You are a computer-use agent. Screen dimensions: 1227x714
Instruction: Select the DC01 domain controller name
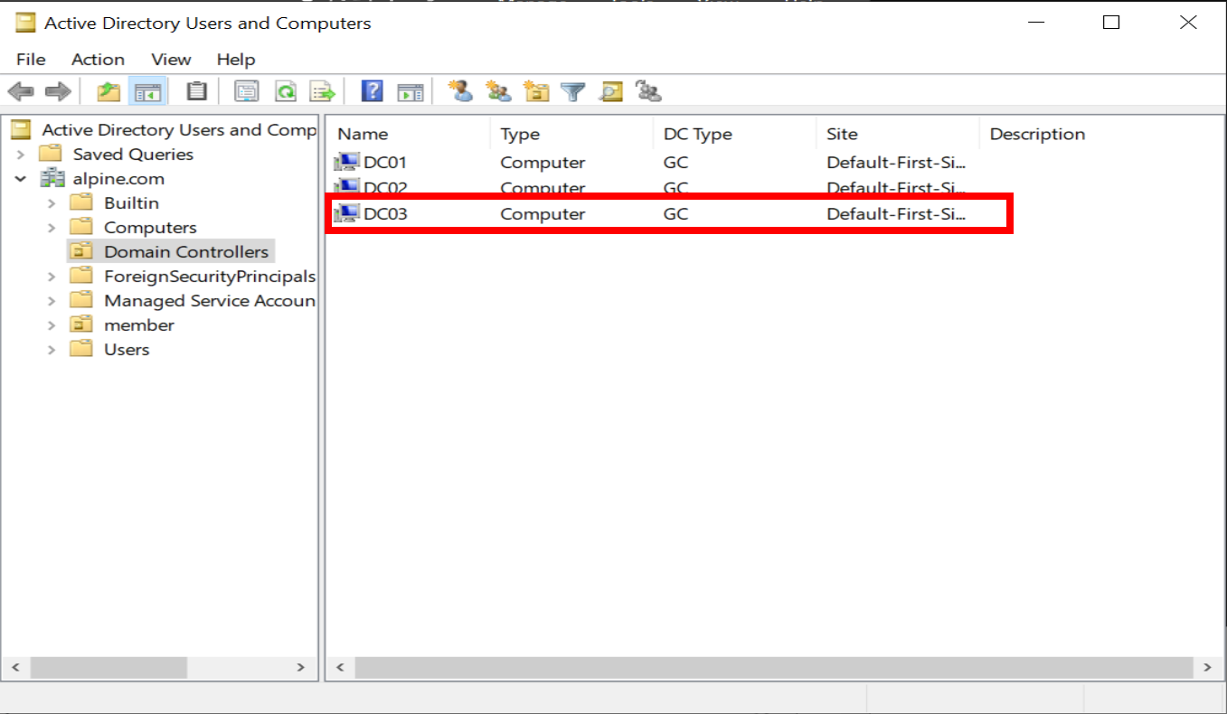[x=385, y=163]
